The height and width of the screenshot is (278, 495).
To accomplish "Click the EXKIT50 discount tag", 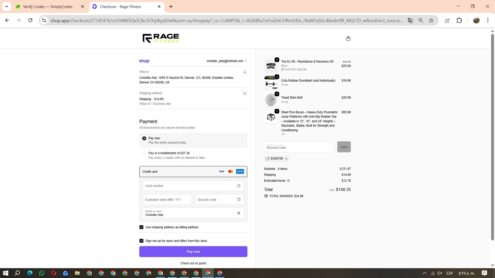I will click(277, 159).
